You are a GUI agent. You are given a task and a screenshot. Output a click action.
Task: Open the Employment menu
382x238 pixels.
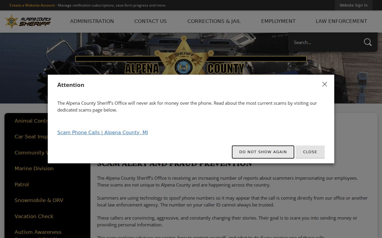pyautogui.click(x=278, y=21)
